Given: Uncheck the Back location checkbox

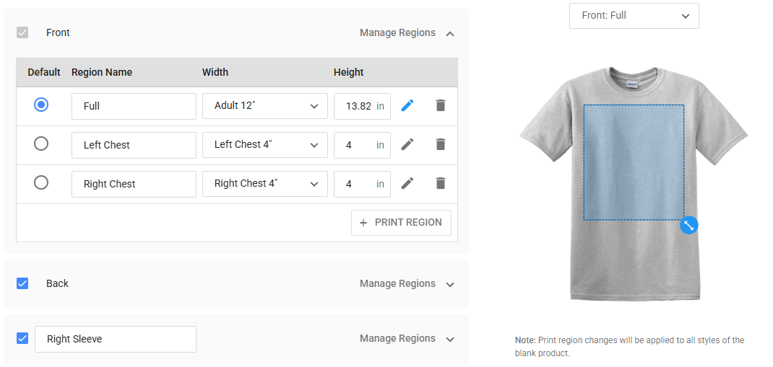Looking at the screenshot, I should 22,283.
